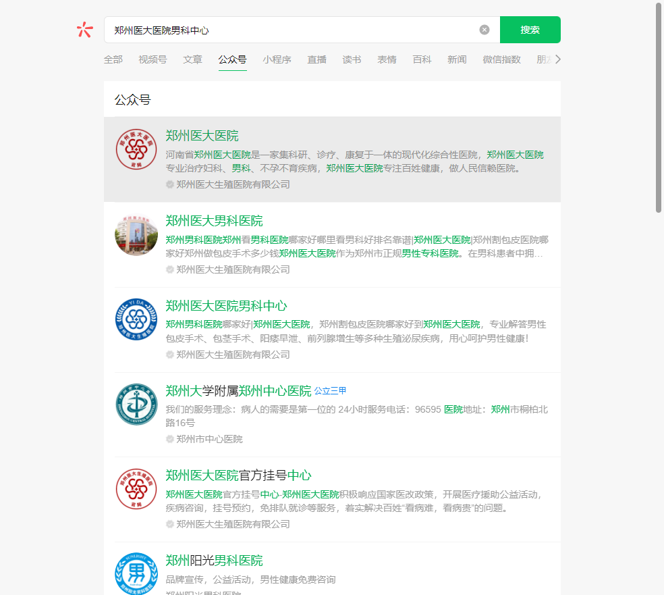
Task: Open the 百科 tab
Action: click(422, 59)
